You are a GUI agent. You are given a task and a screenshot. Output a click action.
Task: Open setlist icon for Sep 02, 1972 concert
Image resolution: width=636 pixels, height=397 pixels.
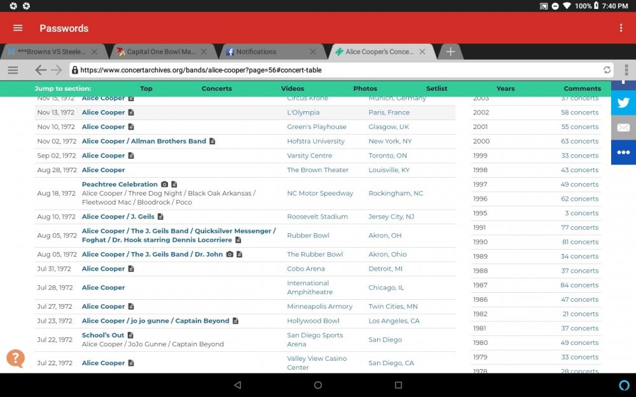(131, 156)
